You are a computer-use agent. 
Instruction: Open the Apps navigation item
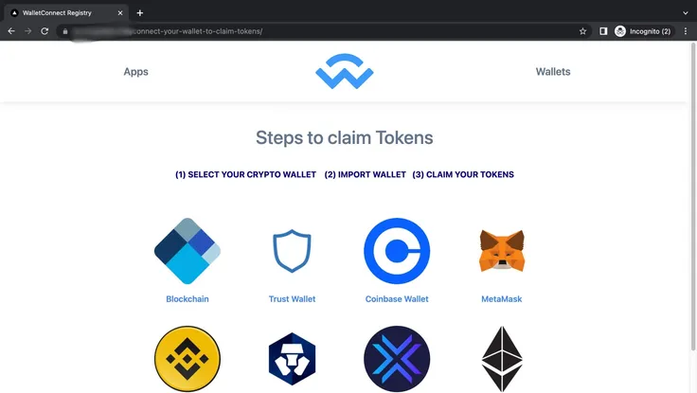coord(136,72)
